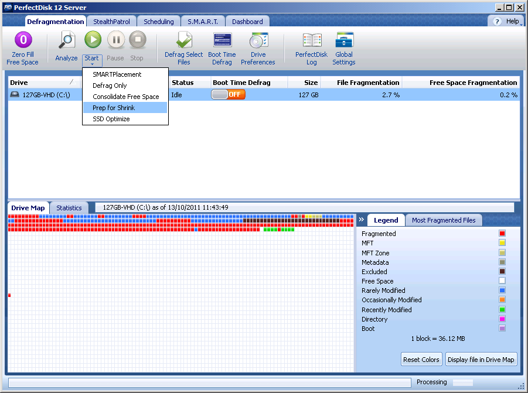528x393 pixels.
Task: Sort by the Drive column header
Action: tap(44, 83)
